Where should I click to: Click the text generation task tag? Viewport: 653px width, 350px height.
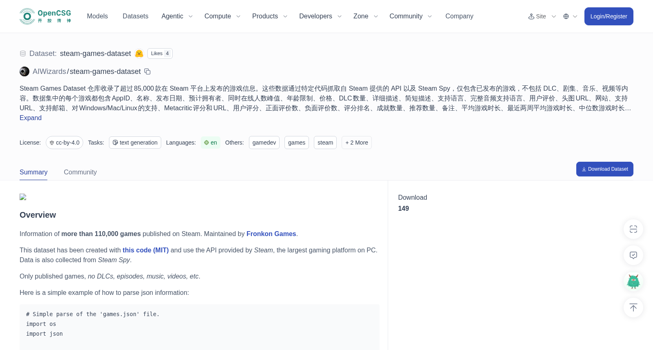tap(135, 143)
